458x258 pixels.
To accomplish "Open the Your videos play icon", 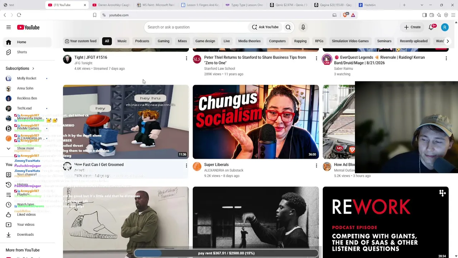I will pyautogui.click(x=9, y=225).
